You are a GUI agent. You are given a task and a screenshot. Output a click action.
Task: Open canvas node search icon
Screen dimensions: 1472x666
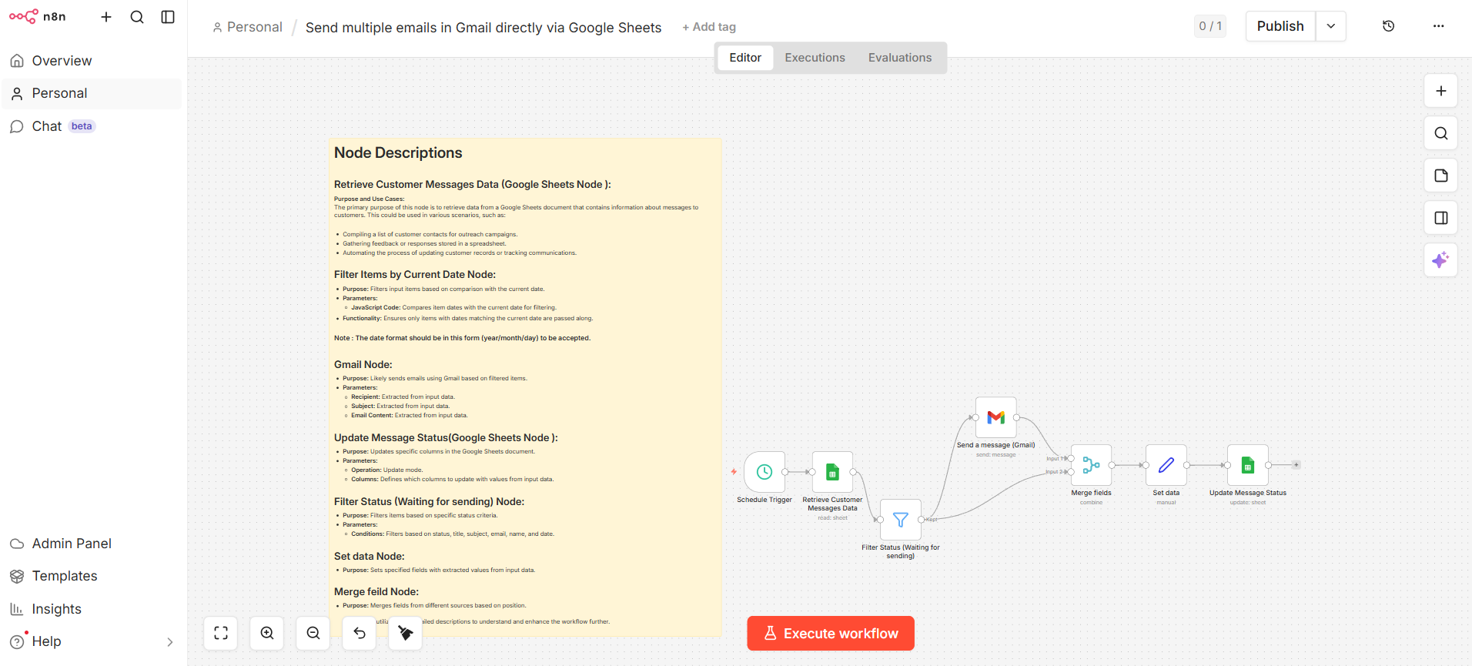pos(1440,133)
